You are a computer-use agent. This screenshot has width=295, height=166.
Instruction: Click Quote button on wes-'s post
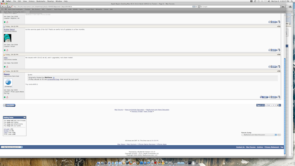pos(273,67)
